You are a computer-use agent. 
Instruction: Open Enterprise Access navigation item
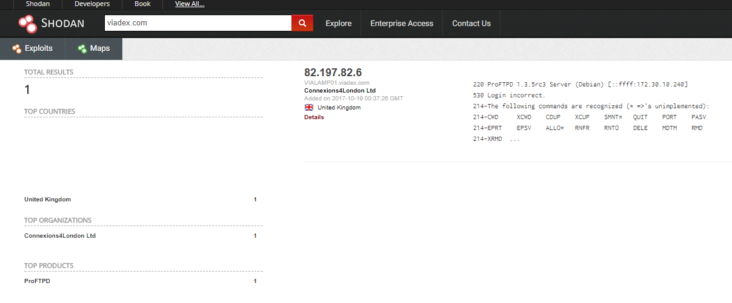(x=402, y=24)
